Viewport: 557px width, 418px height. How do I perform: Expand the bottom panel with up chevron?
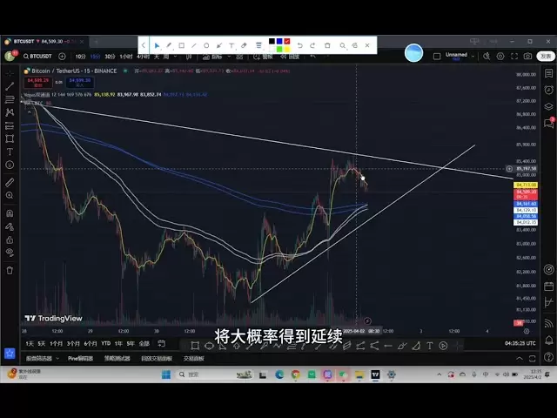520,358
